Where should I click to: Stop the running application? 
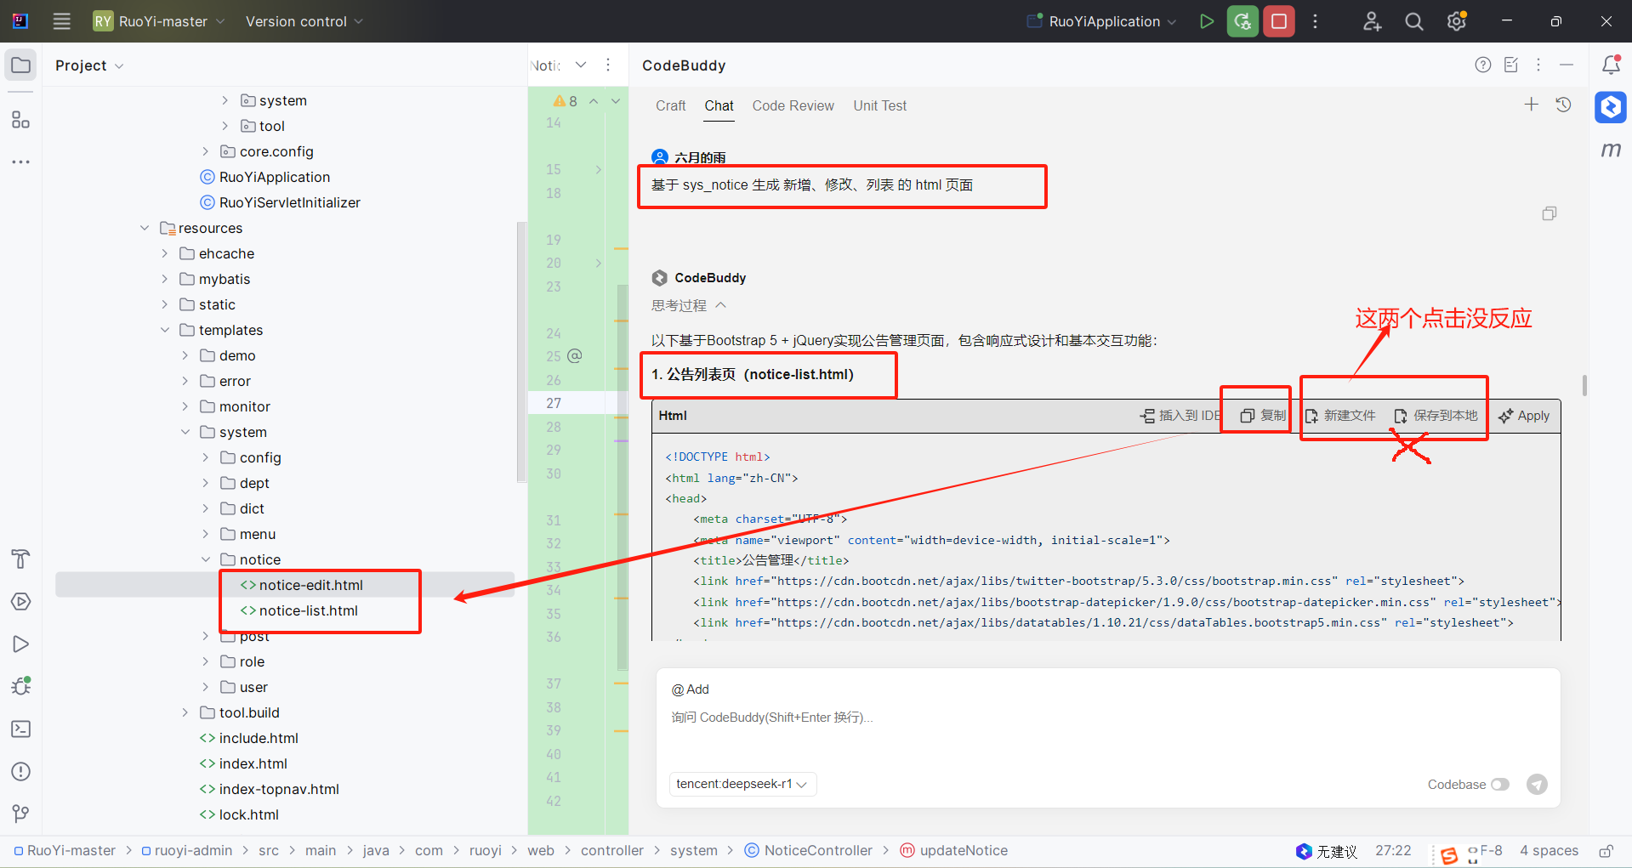pos(1278,21)
